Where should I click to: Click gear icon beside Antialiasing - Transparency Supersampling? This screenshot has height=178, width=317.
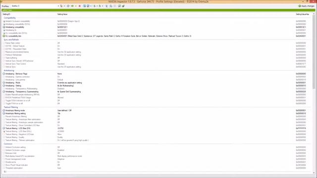[x=4, y=91]
